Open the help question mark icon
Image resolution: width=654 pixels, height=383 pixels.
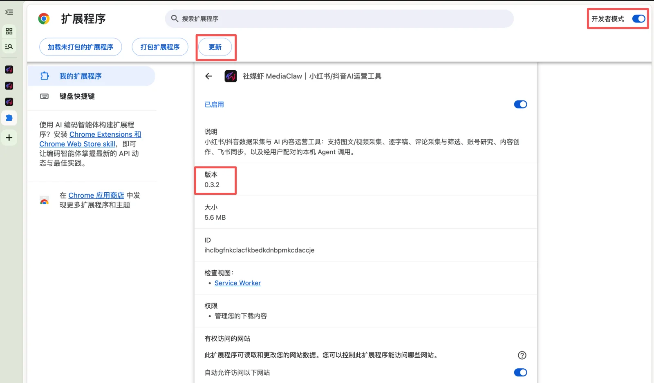coord(522,355)
